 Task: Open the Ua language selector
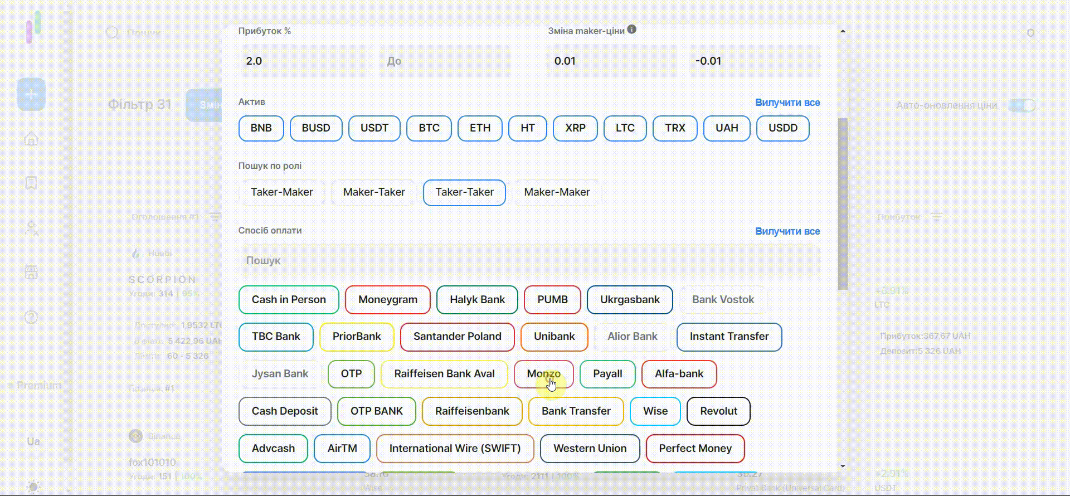coord(33,441)
